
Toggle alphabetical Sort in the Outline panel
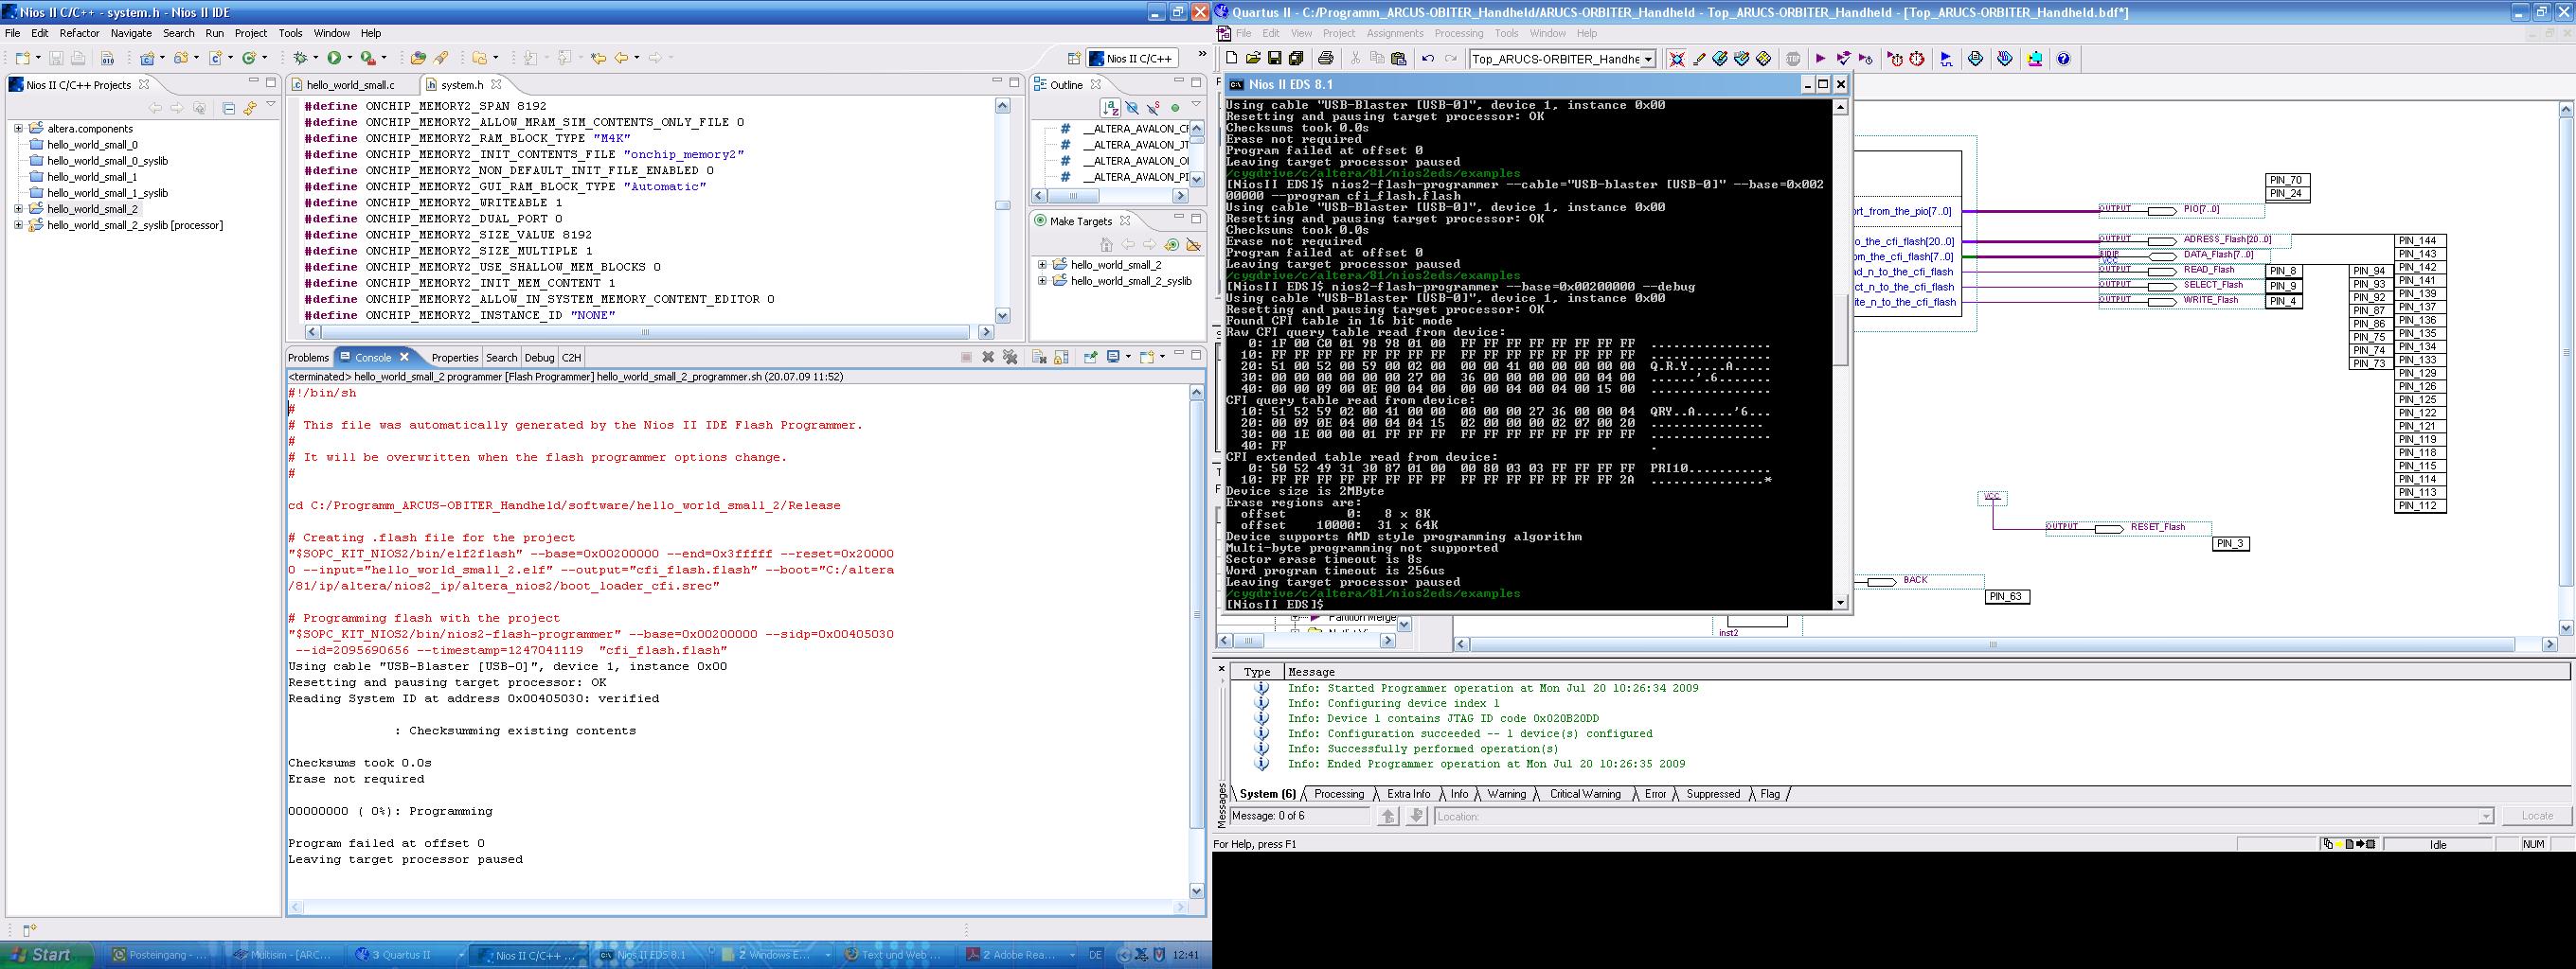[1110, 108]
